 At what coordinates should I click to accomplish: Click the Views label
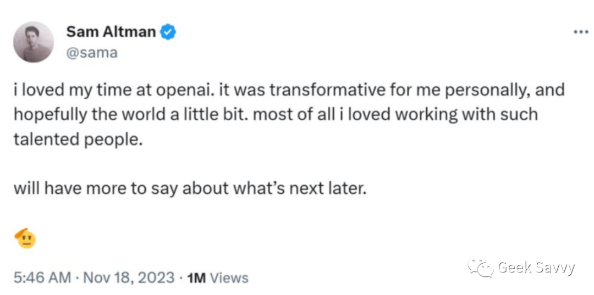pos(229,279)
